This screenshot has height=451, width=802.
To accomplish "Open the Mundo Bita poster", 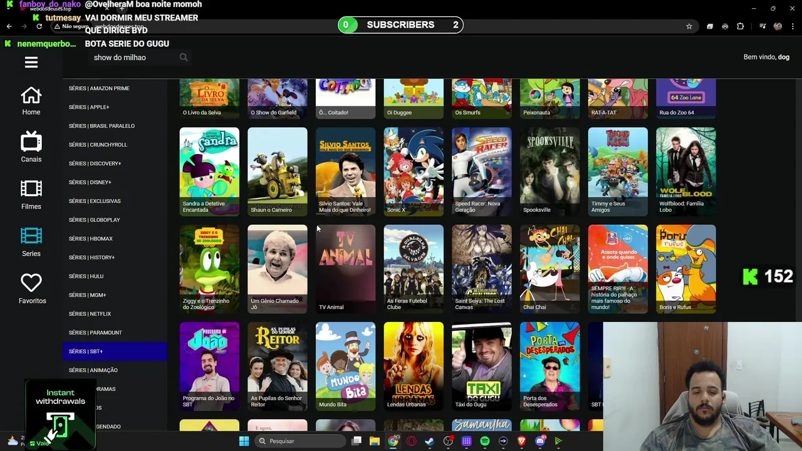I will [345, 366].
